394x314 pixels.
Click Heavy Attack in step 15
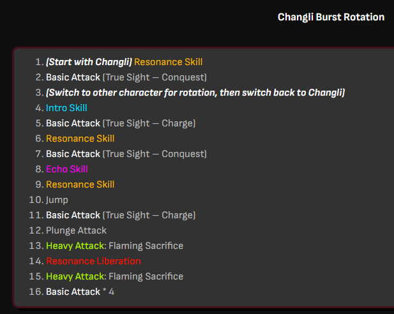(75, 276)
